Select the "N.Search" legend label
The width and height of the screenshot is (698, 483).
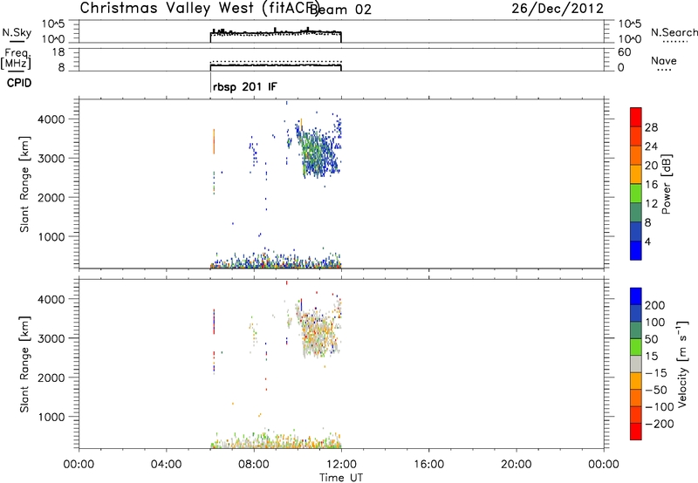click(x=674, y=32)
